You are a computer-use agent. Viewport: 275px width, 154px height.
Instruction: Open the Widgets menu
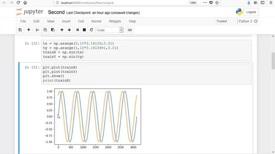click(115, 21)
